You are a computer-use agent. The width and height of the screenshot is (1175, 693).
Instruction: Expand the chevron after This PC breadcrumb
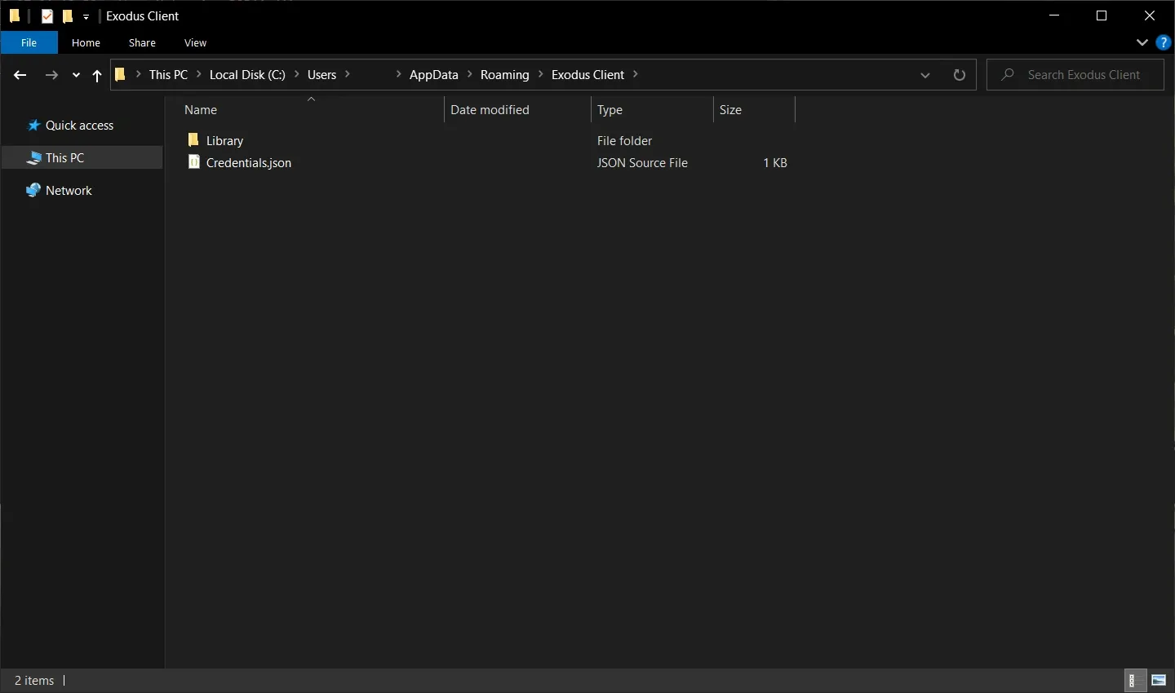point(199,74)
